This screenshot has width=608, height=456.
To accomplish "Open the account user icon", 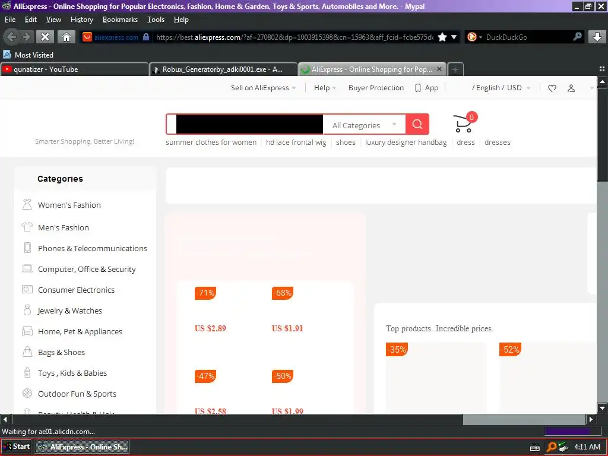I will [571, 88].
